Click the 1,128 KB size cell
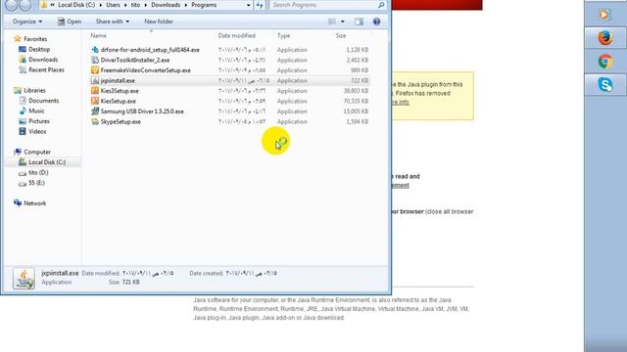This screenshot has height=352, width=627. [357, 50]
